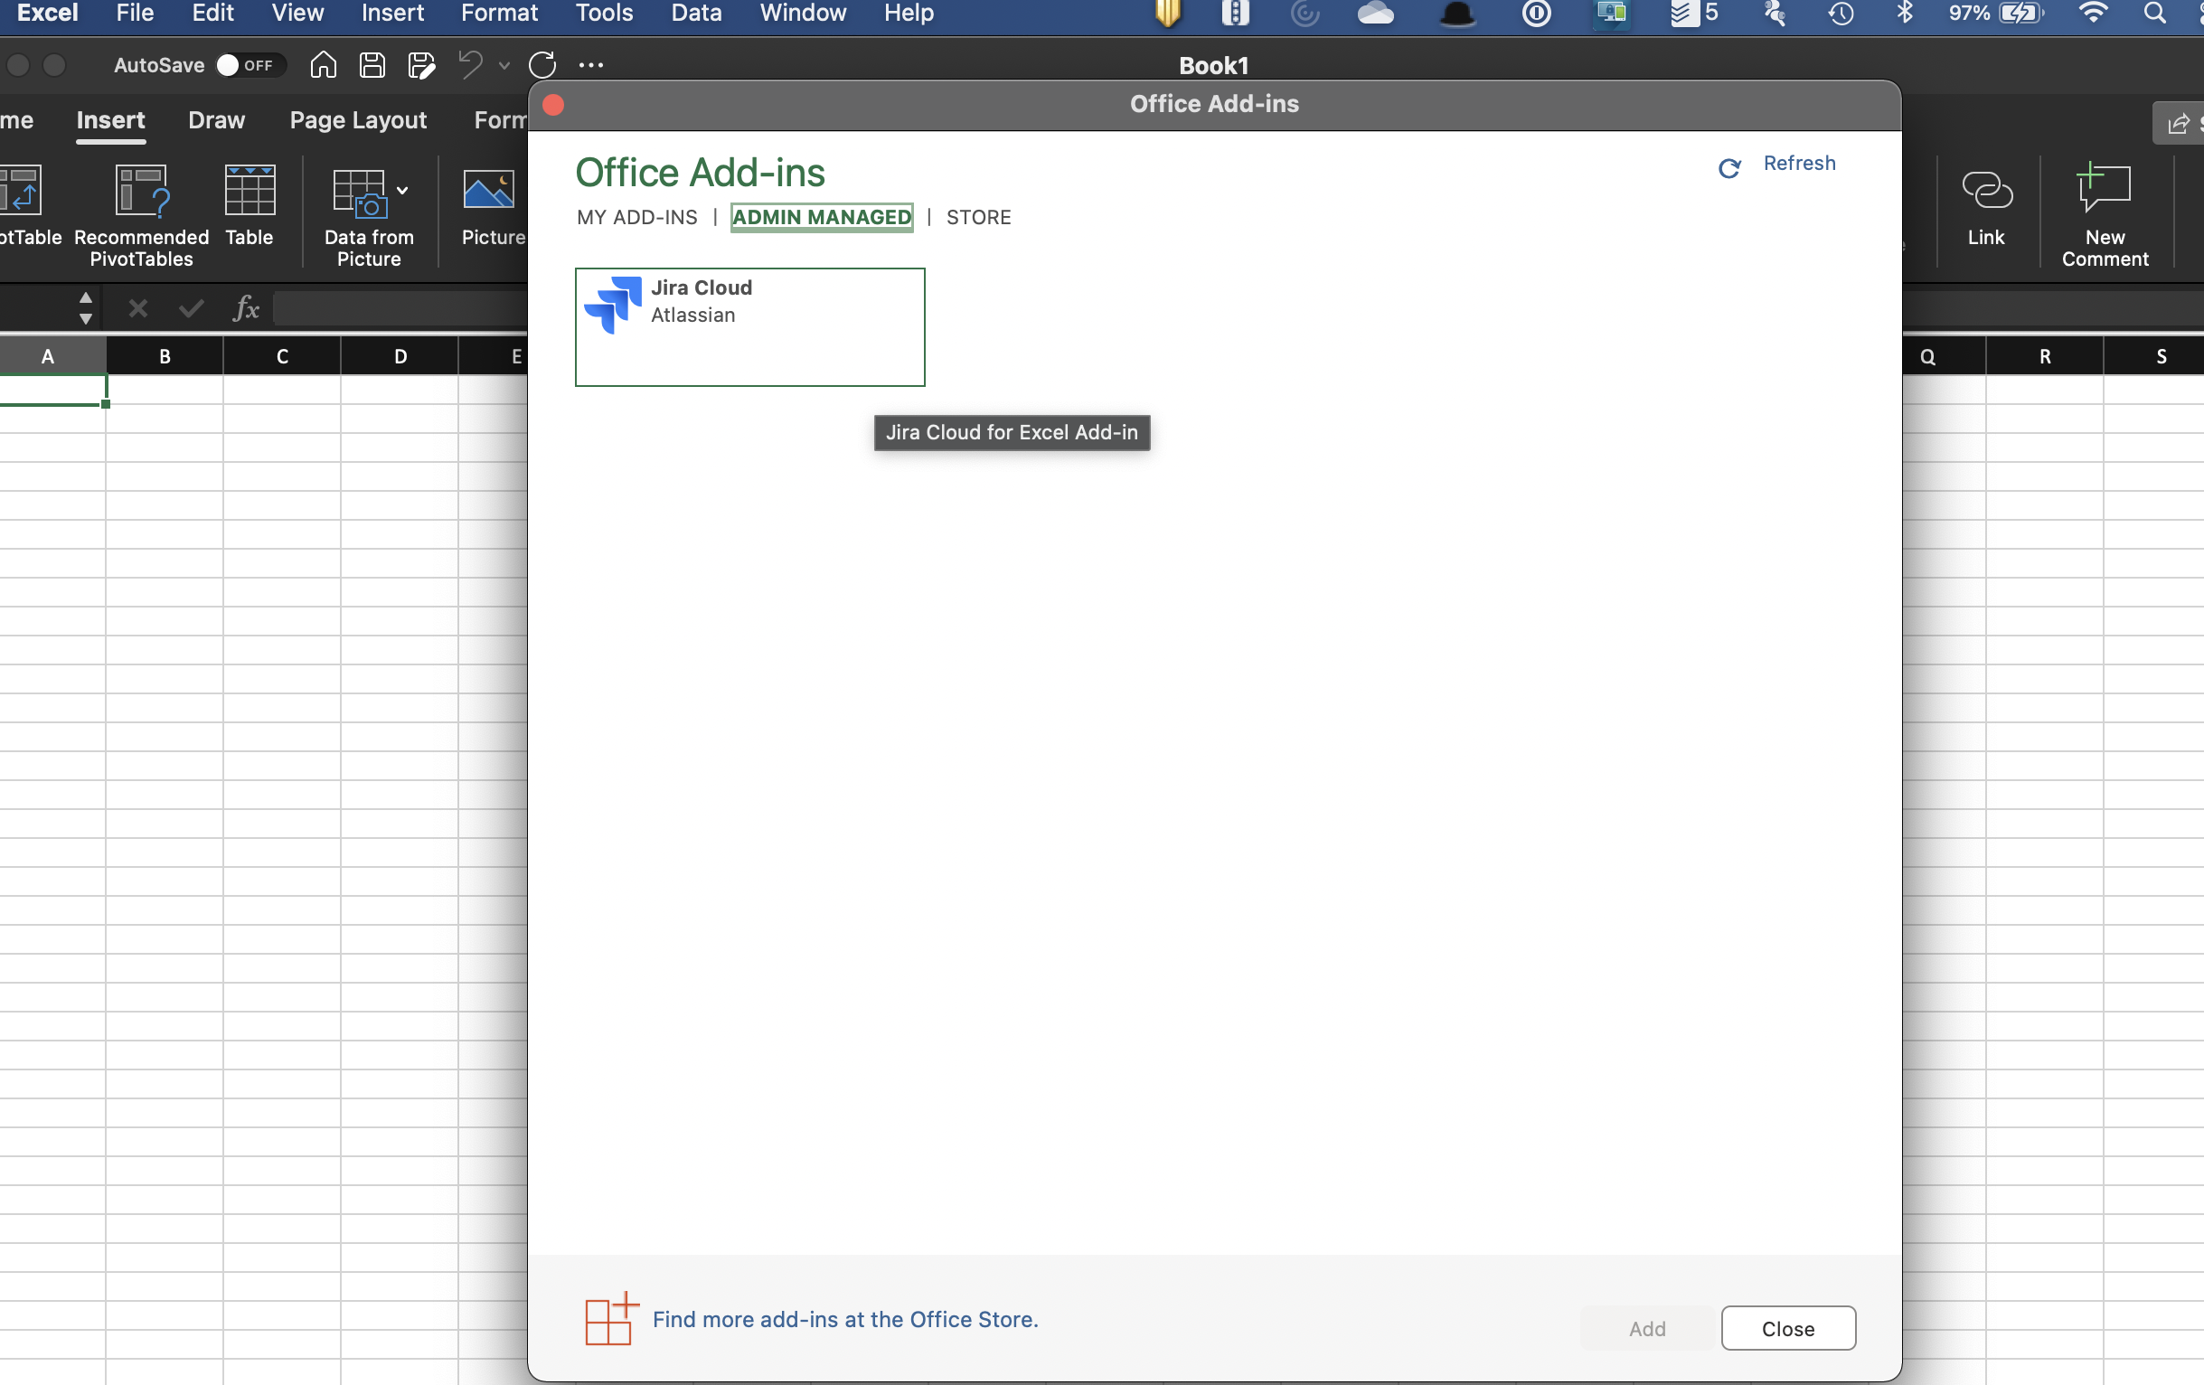Switch to the STORE tab

click(x=977, y=217)
